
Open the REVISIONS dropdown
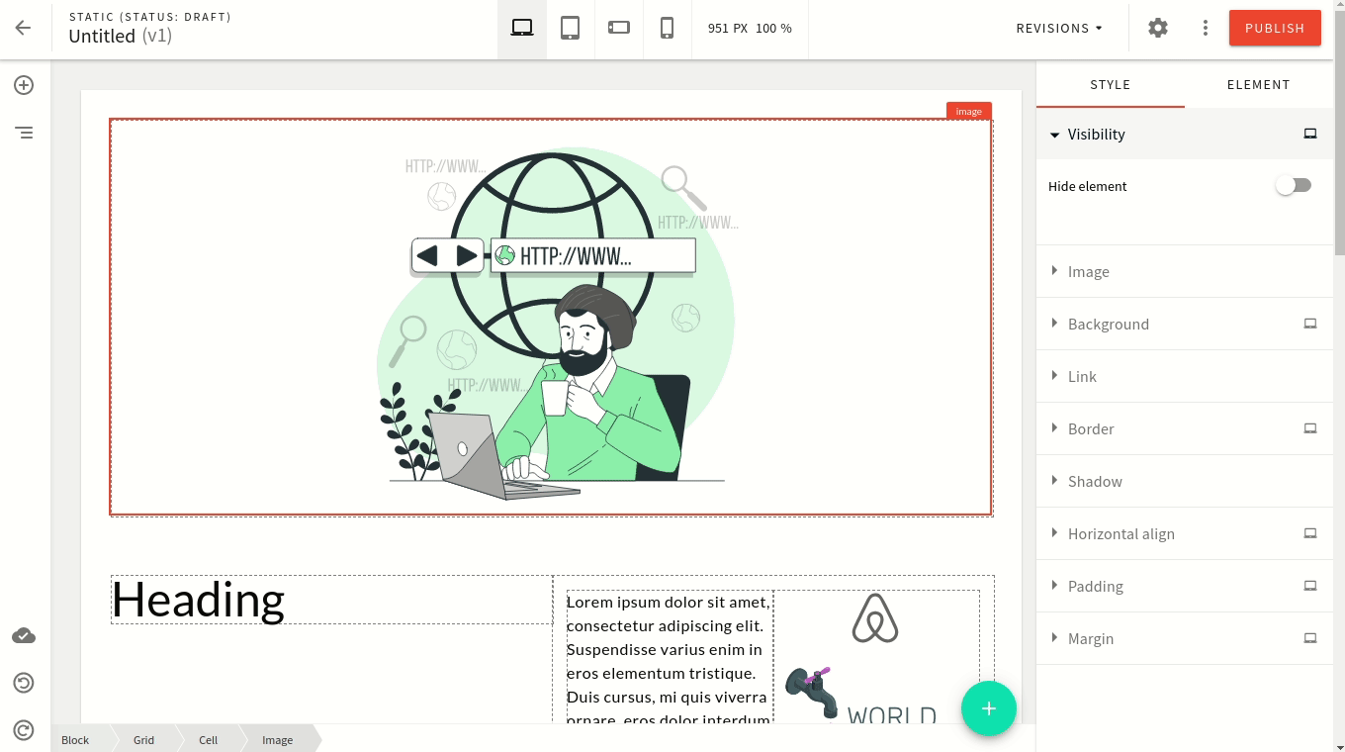tap(1058, 28)
